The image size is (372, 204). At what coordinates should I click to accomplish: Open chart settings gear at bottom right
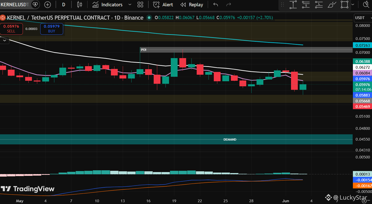[364, 201]
